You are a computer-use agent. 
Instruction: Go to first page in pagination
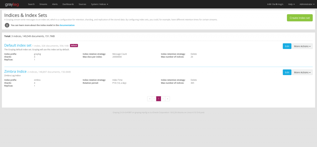[150, 99]
